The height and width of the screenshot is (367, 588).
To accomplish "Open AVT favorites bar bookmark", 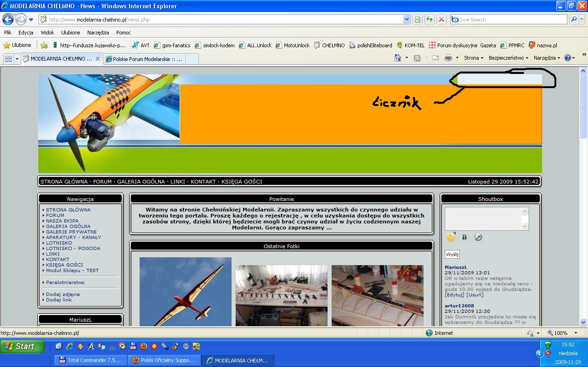I will [140, 45].
